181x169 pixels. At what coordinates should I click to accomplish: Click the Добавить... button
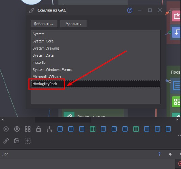[44, 24]
